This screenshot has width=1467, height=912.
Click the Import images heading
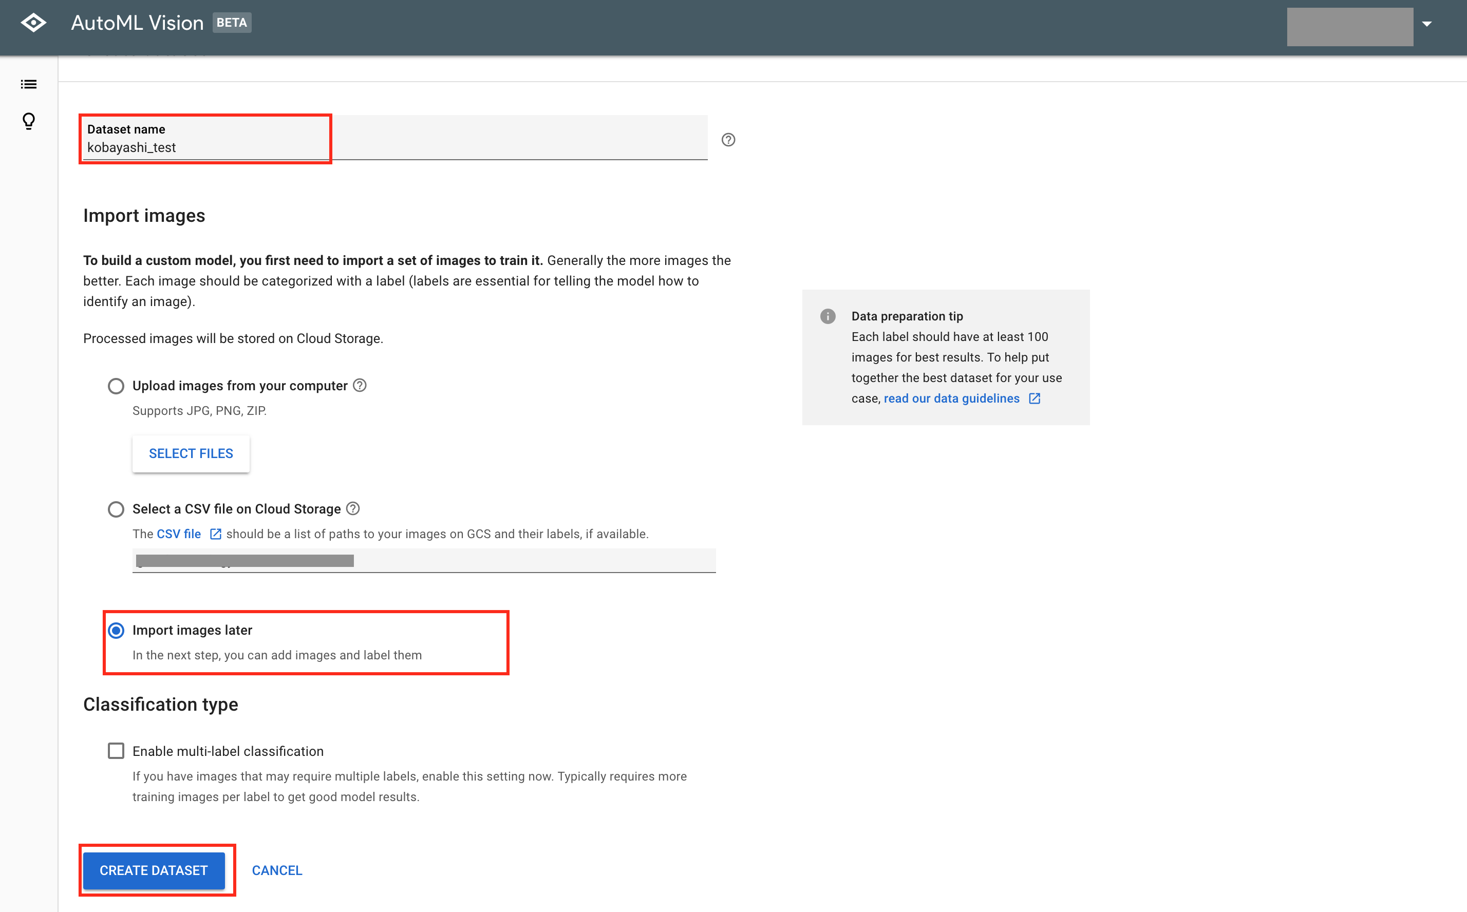pyautogui.click(x=144, y=215)
